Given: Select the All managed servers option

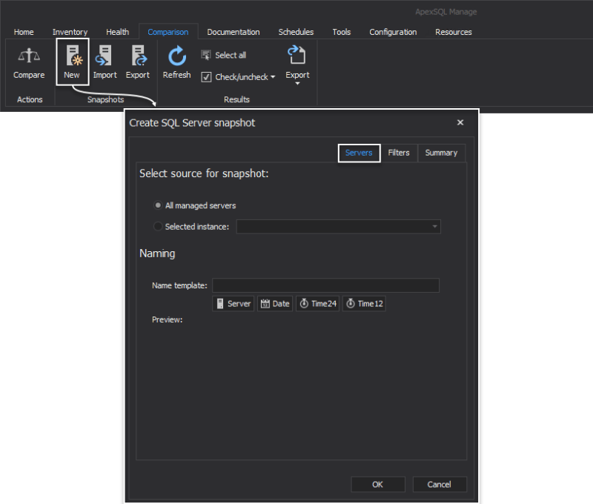Looking at the screenshot, I should click(157, 205).
